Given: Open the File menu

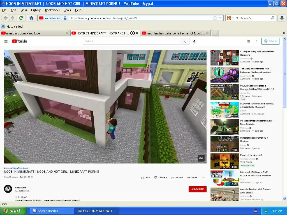Looking at the screenshot, I should (4, 10).
